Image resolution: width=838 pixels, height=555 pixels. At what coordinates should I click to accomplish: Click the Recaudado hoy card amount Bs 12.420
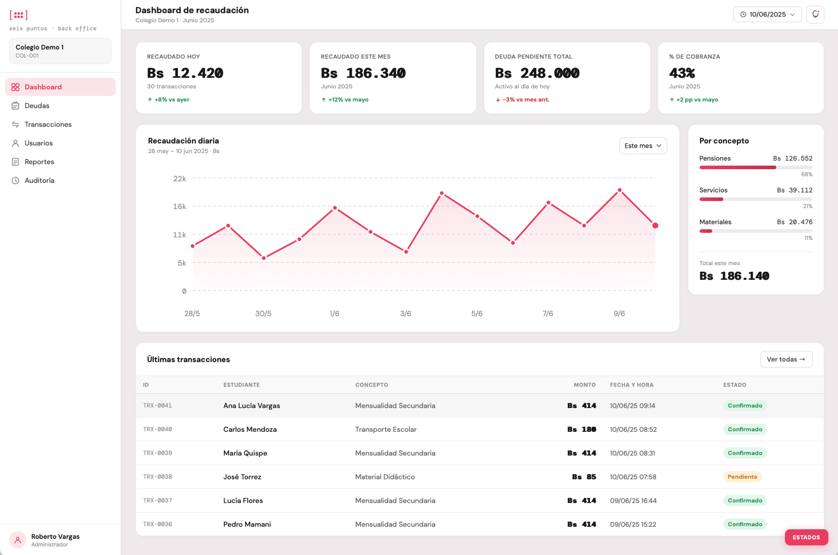185,73
